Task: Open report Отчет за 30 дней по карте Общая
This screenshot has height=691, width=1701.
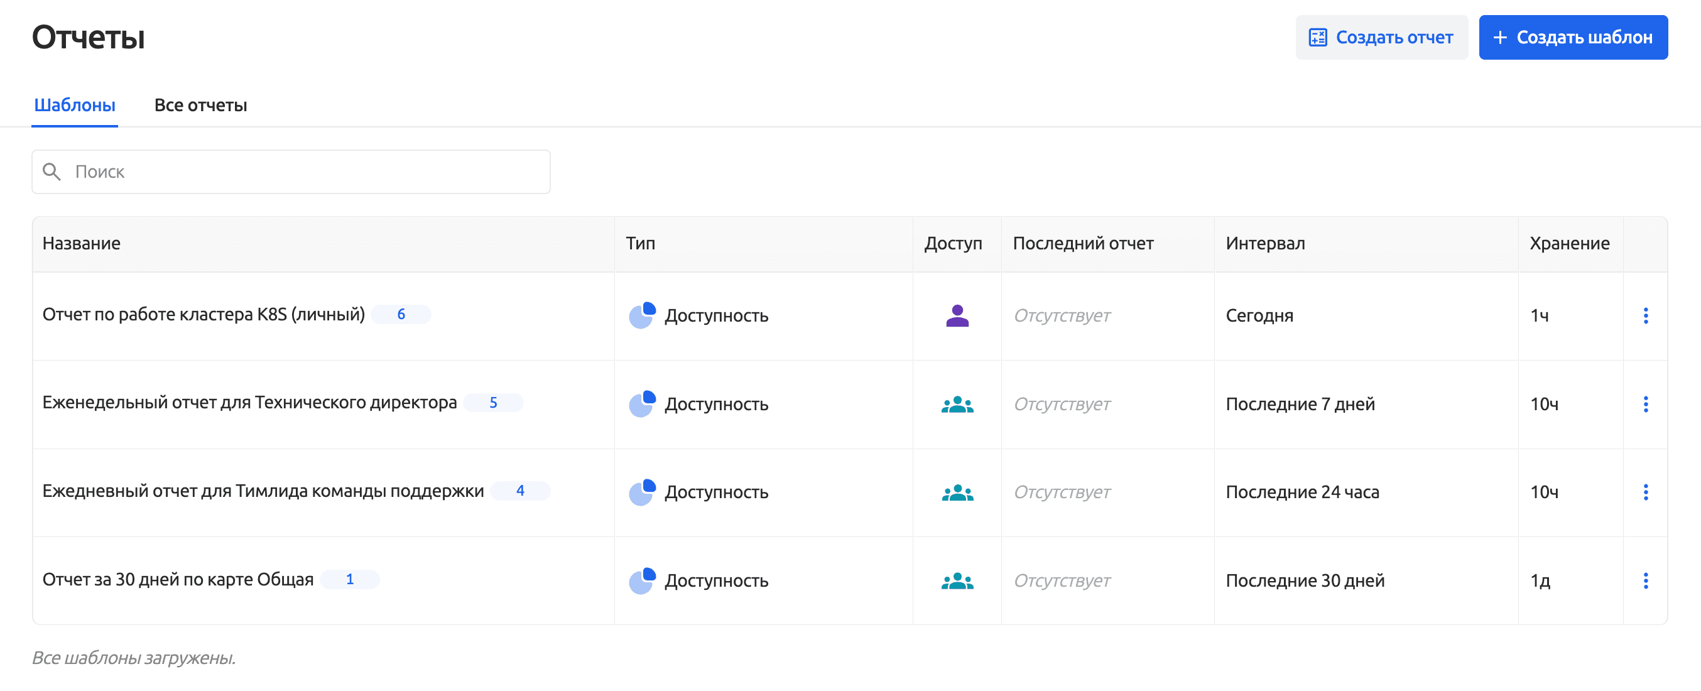Action: 178,579
